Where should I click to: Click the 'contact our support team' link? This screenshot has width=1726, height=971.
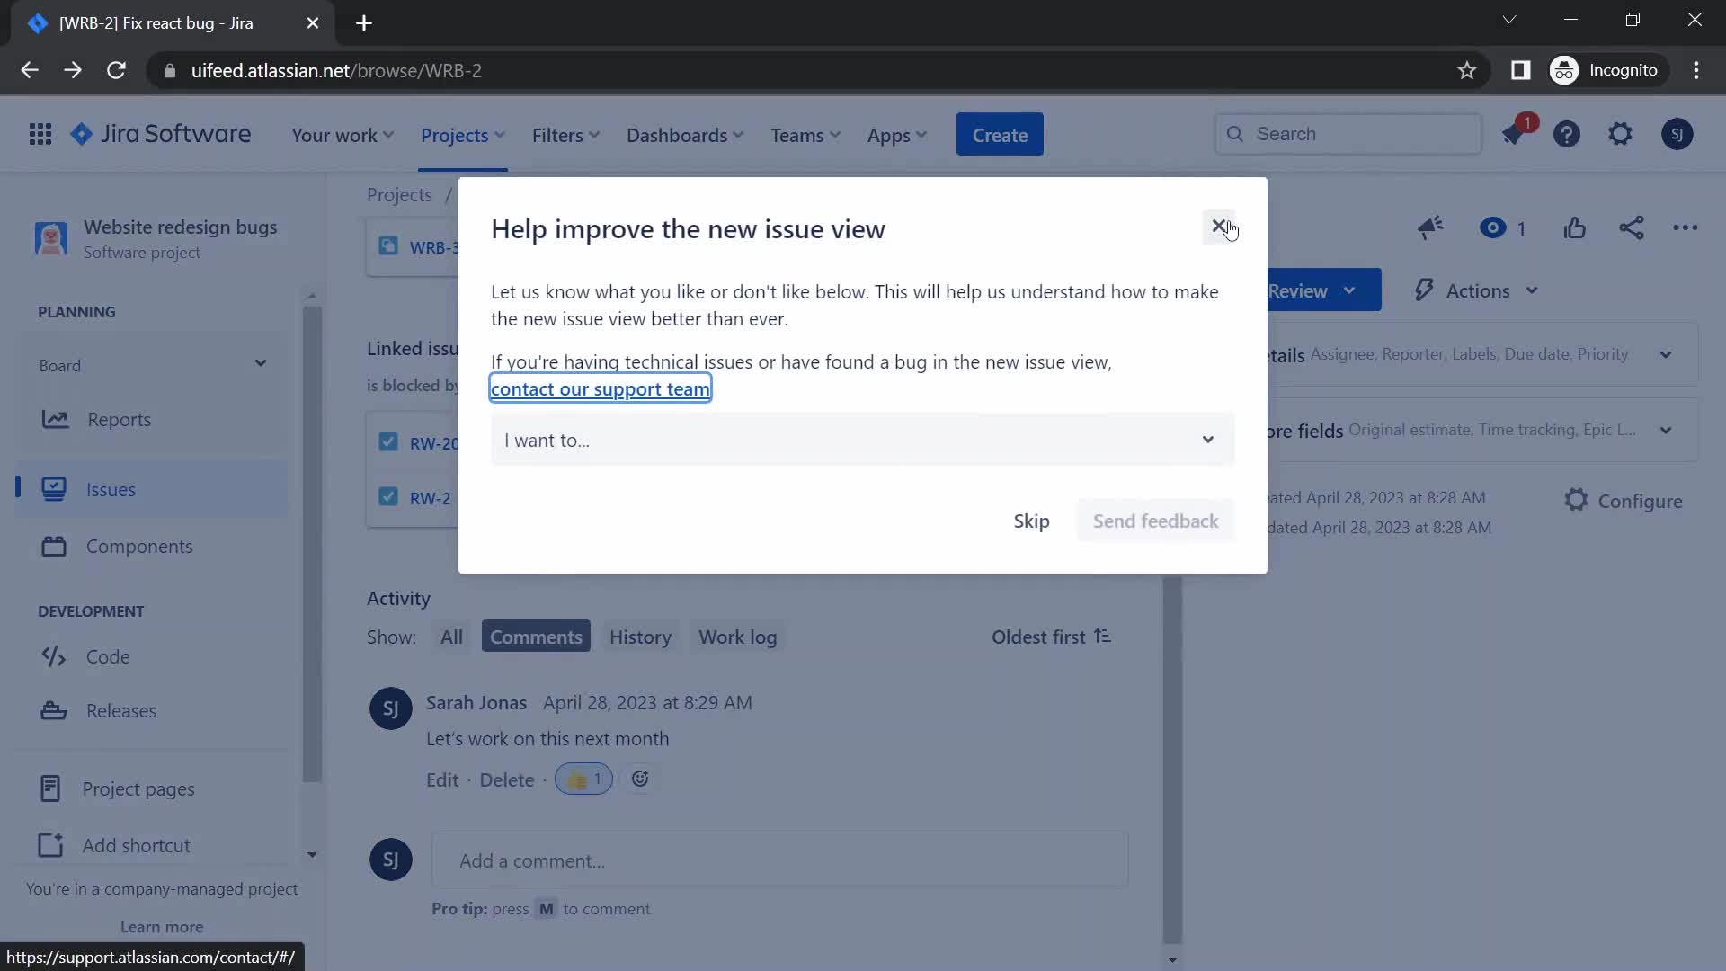point(601,388)
